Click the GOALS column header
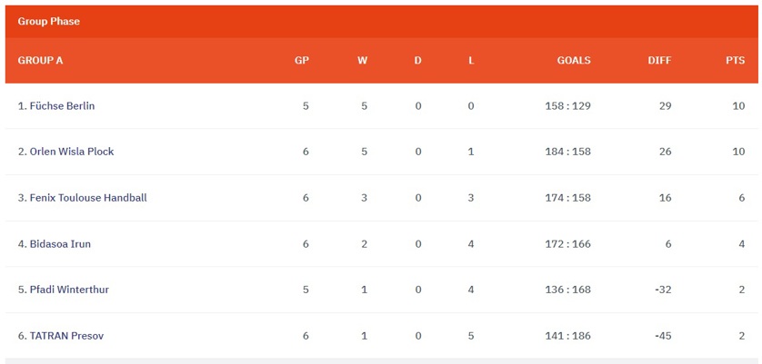 pos(574,61)
